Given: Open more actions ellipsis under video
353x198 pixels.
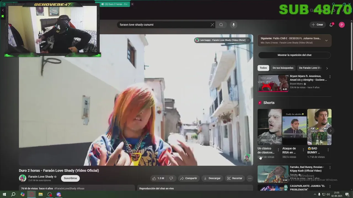Looking at the screenshot, I should click(250, 178).
